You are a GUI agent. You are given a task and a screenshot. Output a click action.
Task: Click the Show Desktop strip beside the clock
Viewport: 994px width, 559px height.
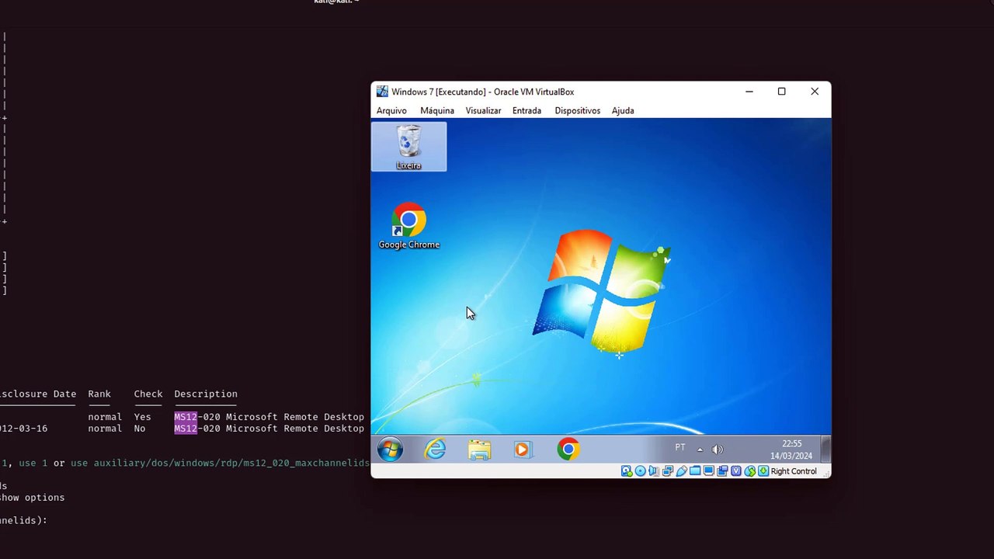[826, 449]
